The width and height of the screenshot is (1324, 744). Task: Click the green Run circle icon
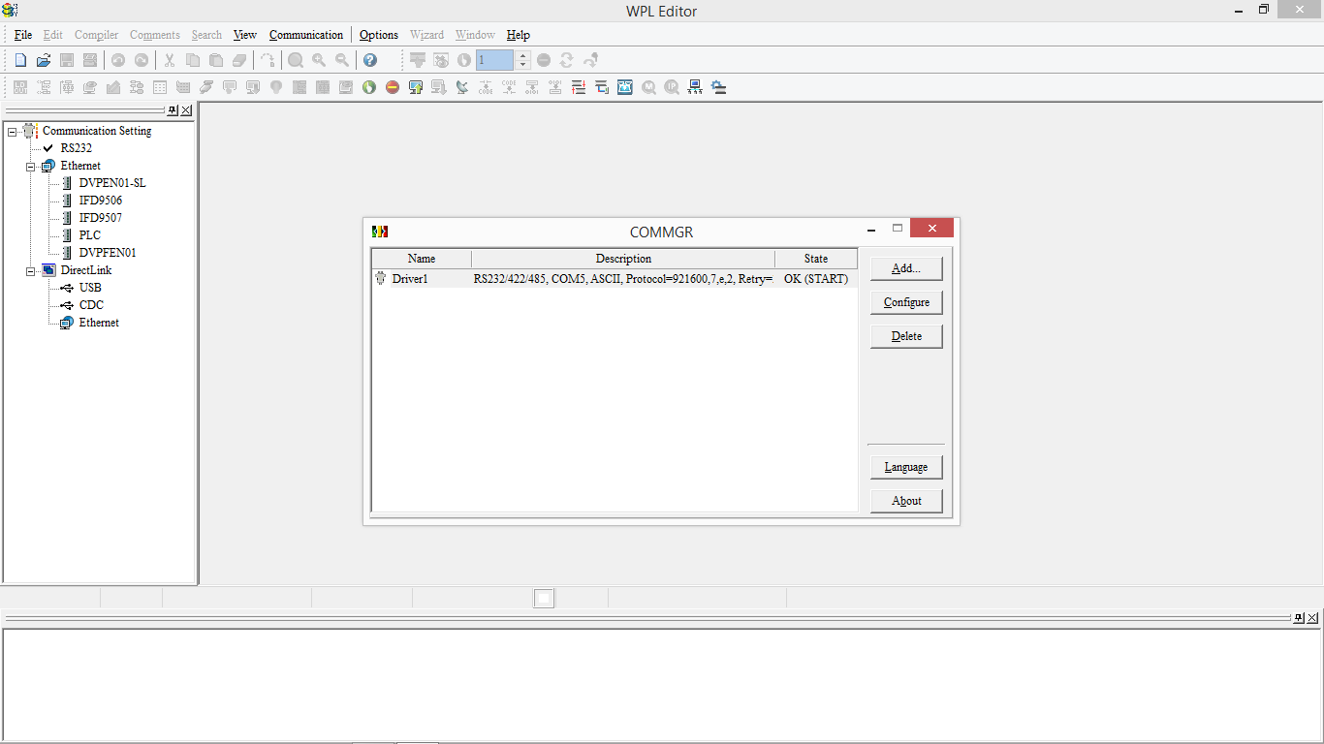[x=369, y=87]
